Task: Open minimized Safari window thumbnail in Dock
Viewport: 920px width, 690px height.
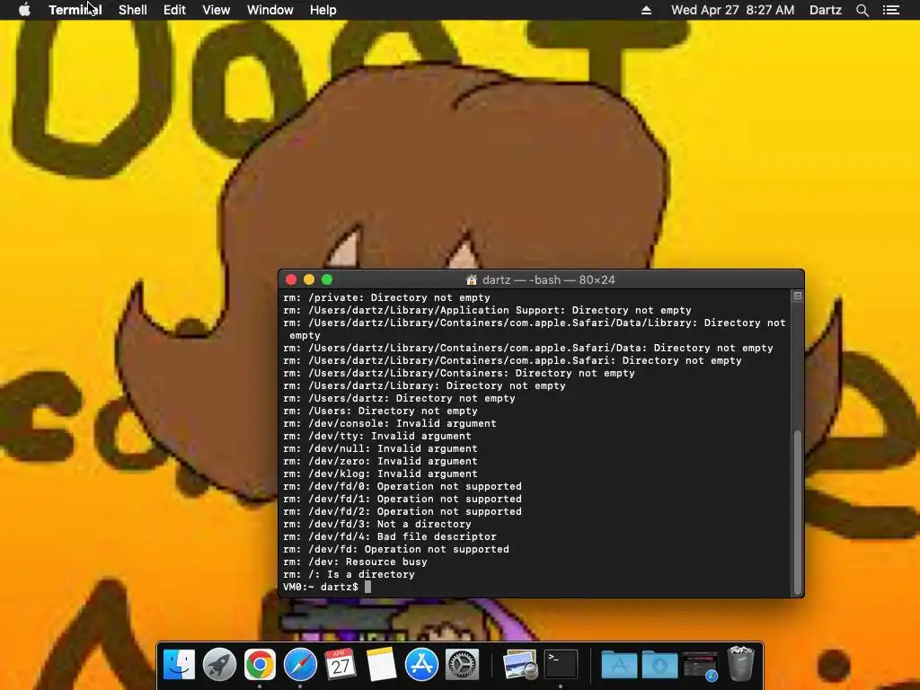Action: pos(700,666)
